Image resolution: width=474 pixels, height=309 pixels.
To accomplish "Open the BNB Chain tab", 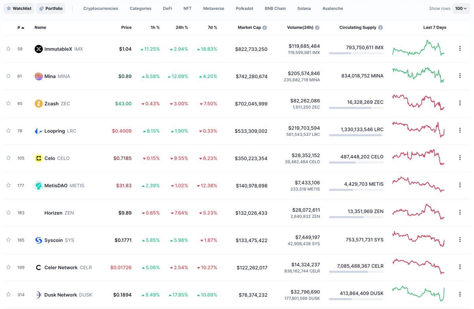I will coord(275,8).
